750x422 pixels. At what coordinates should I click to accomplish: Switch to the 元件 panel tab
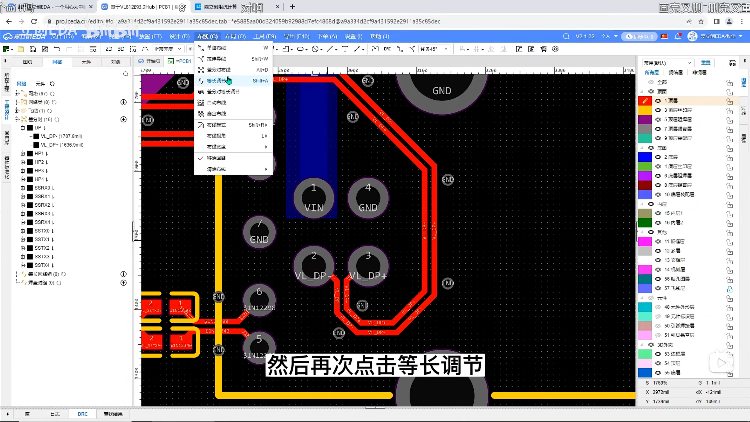[x=86, y=62]
